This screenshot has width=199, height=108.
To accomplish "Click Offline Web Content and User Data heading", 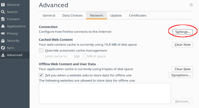I will click(x=67, y=64).
